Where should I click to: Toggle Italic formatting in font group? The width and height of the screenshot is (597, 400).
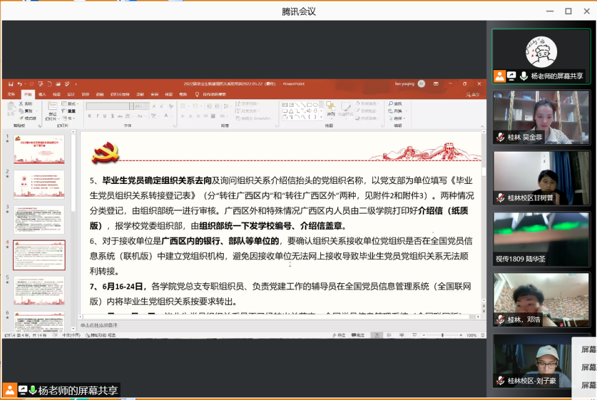pyautogui.click(x=97, y=116)
